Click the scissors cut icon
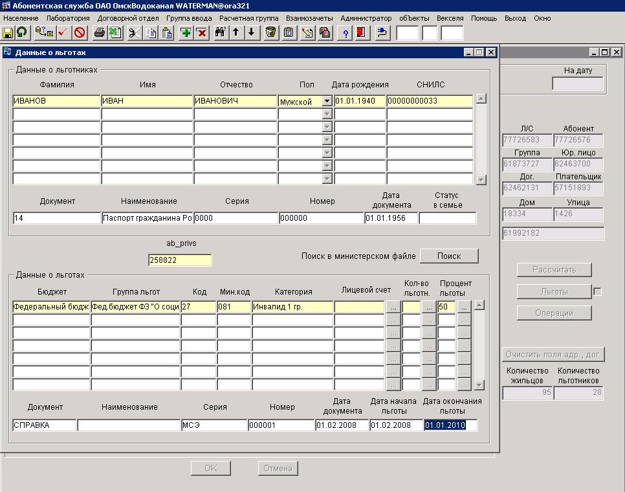The image size is (625, 492). point(134,32)
